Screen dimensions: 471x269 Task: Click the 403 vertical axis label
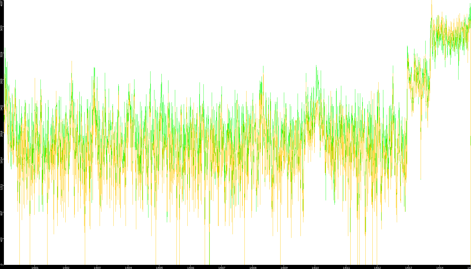coord(2,239)
